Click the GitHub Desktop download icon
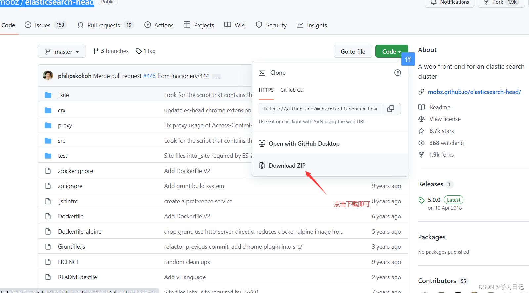This screenshot has height=293, width=529. point(262,143)
